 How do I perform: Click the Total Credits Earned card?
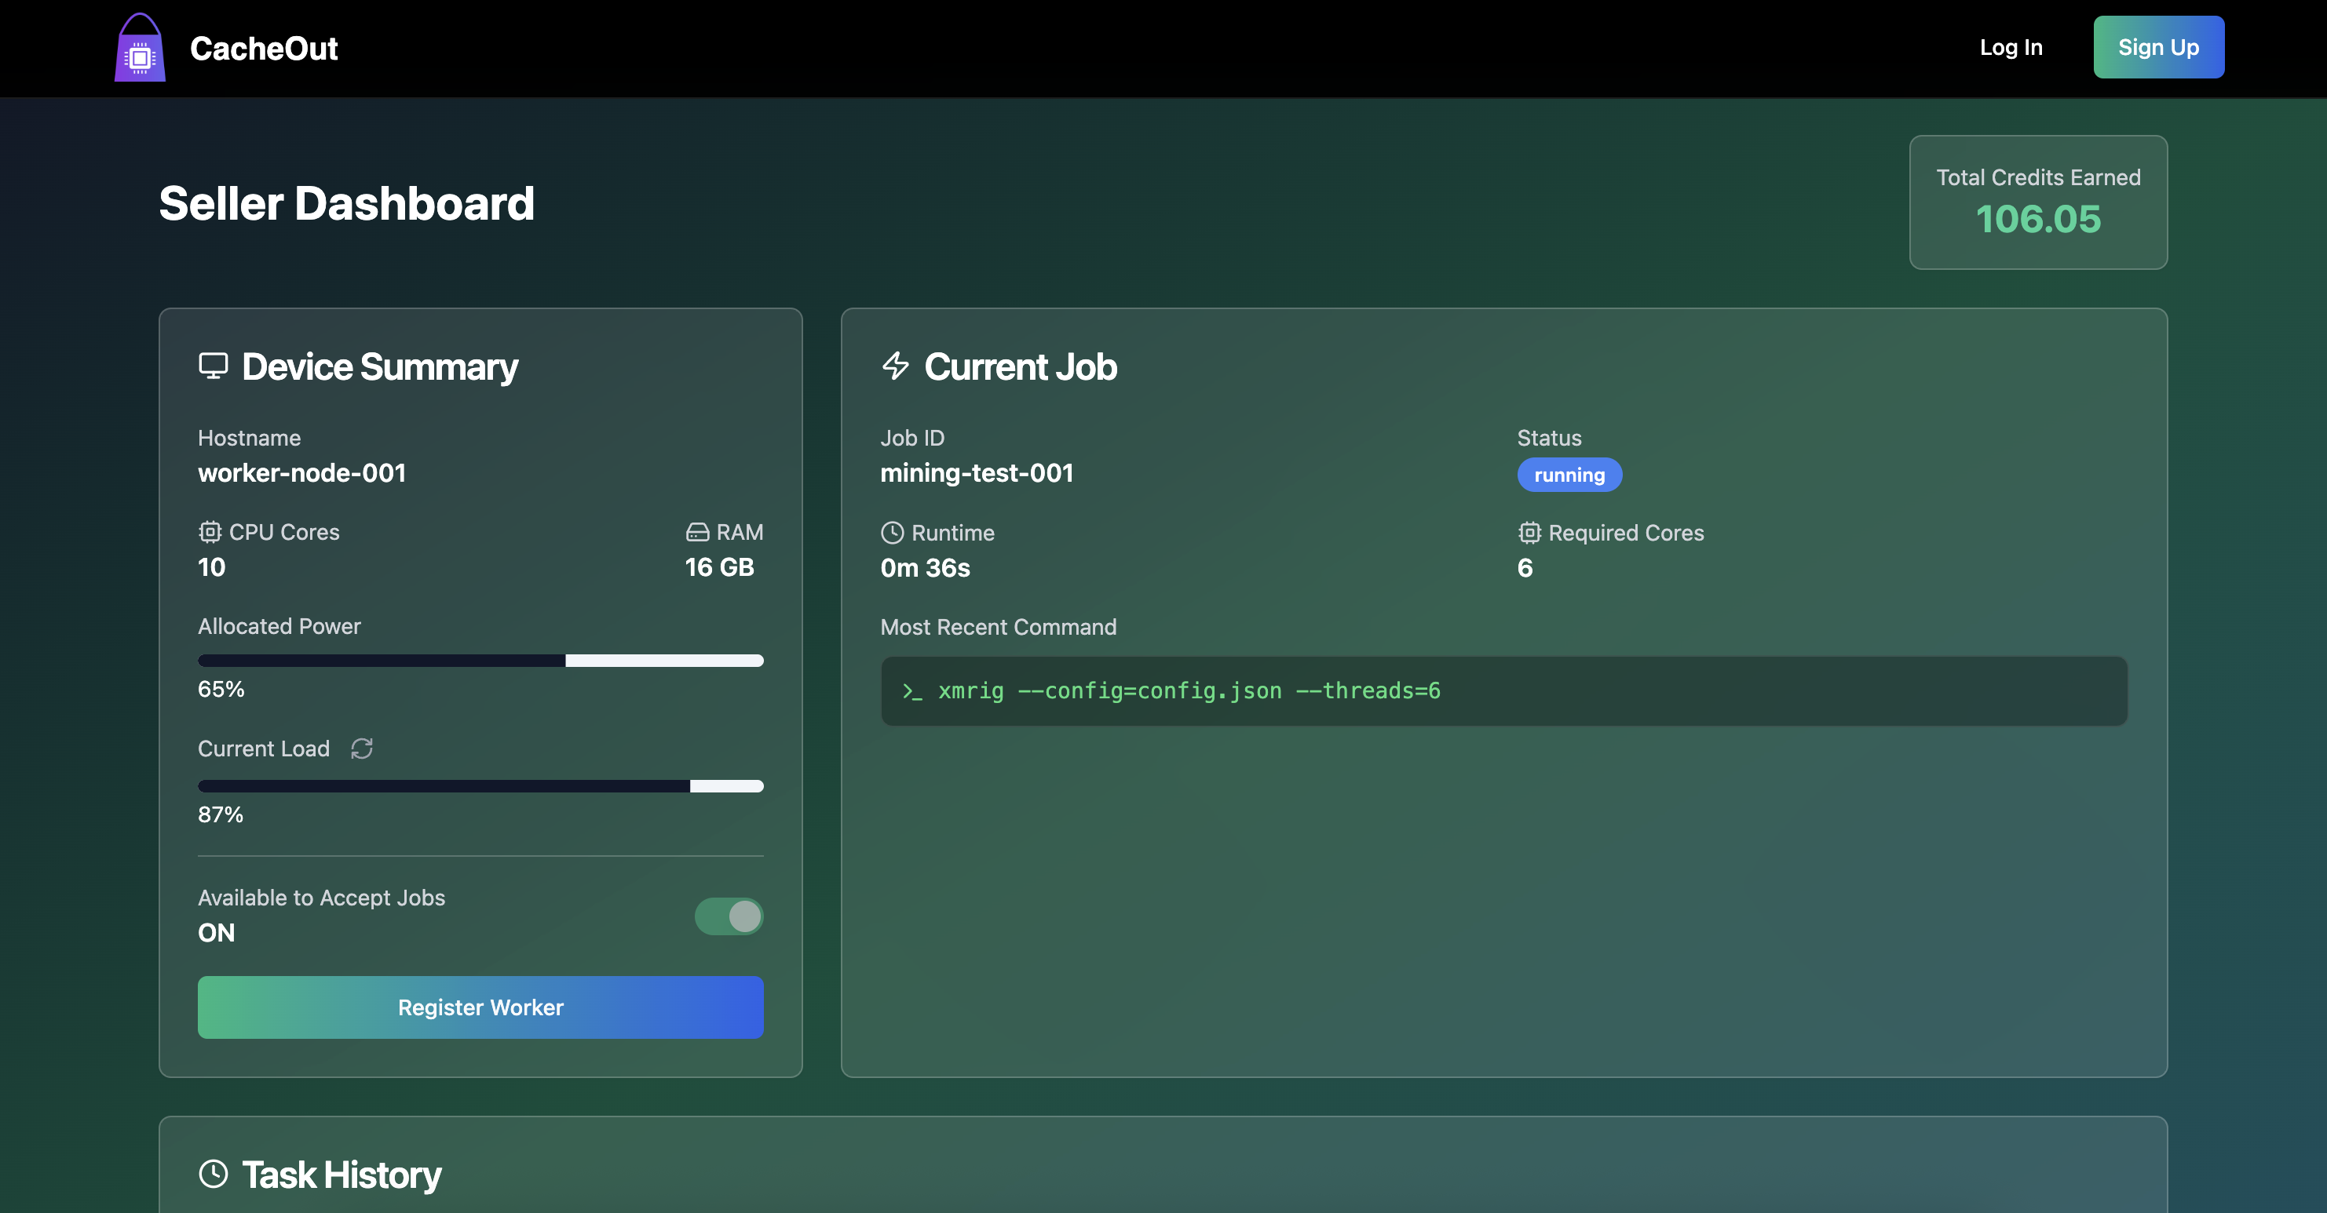click(2037, 202)
